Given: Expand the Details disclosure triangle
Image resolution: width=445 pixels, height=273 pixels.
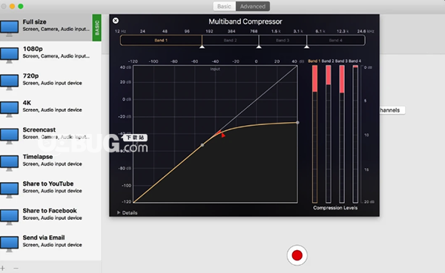Looking at the screenshot, I should click(x=119, y=212).
